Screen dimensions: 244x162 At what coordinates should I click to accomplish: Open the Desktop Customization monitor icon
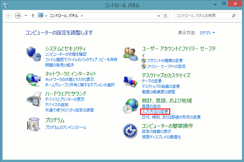131,82
